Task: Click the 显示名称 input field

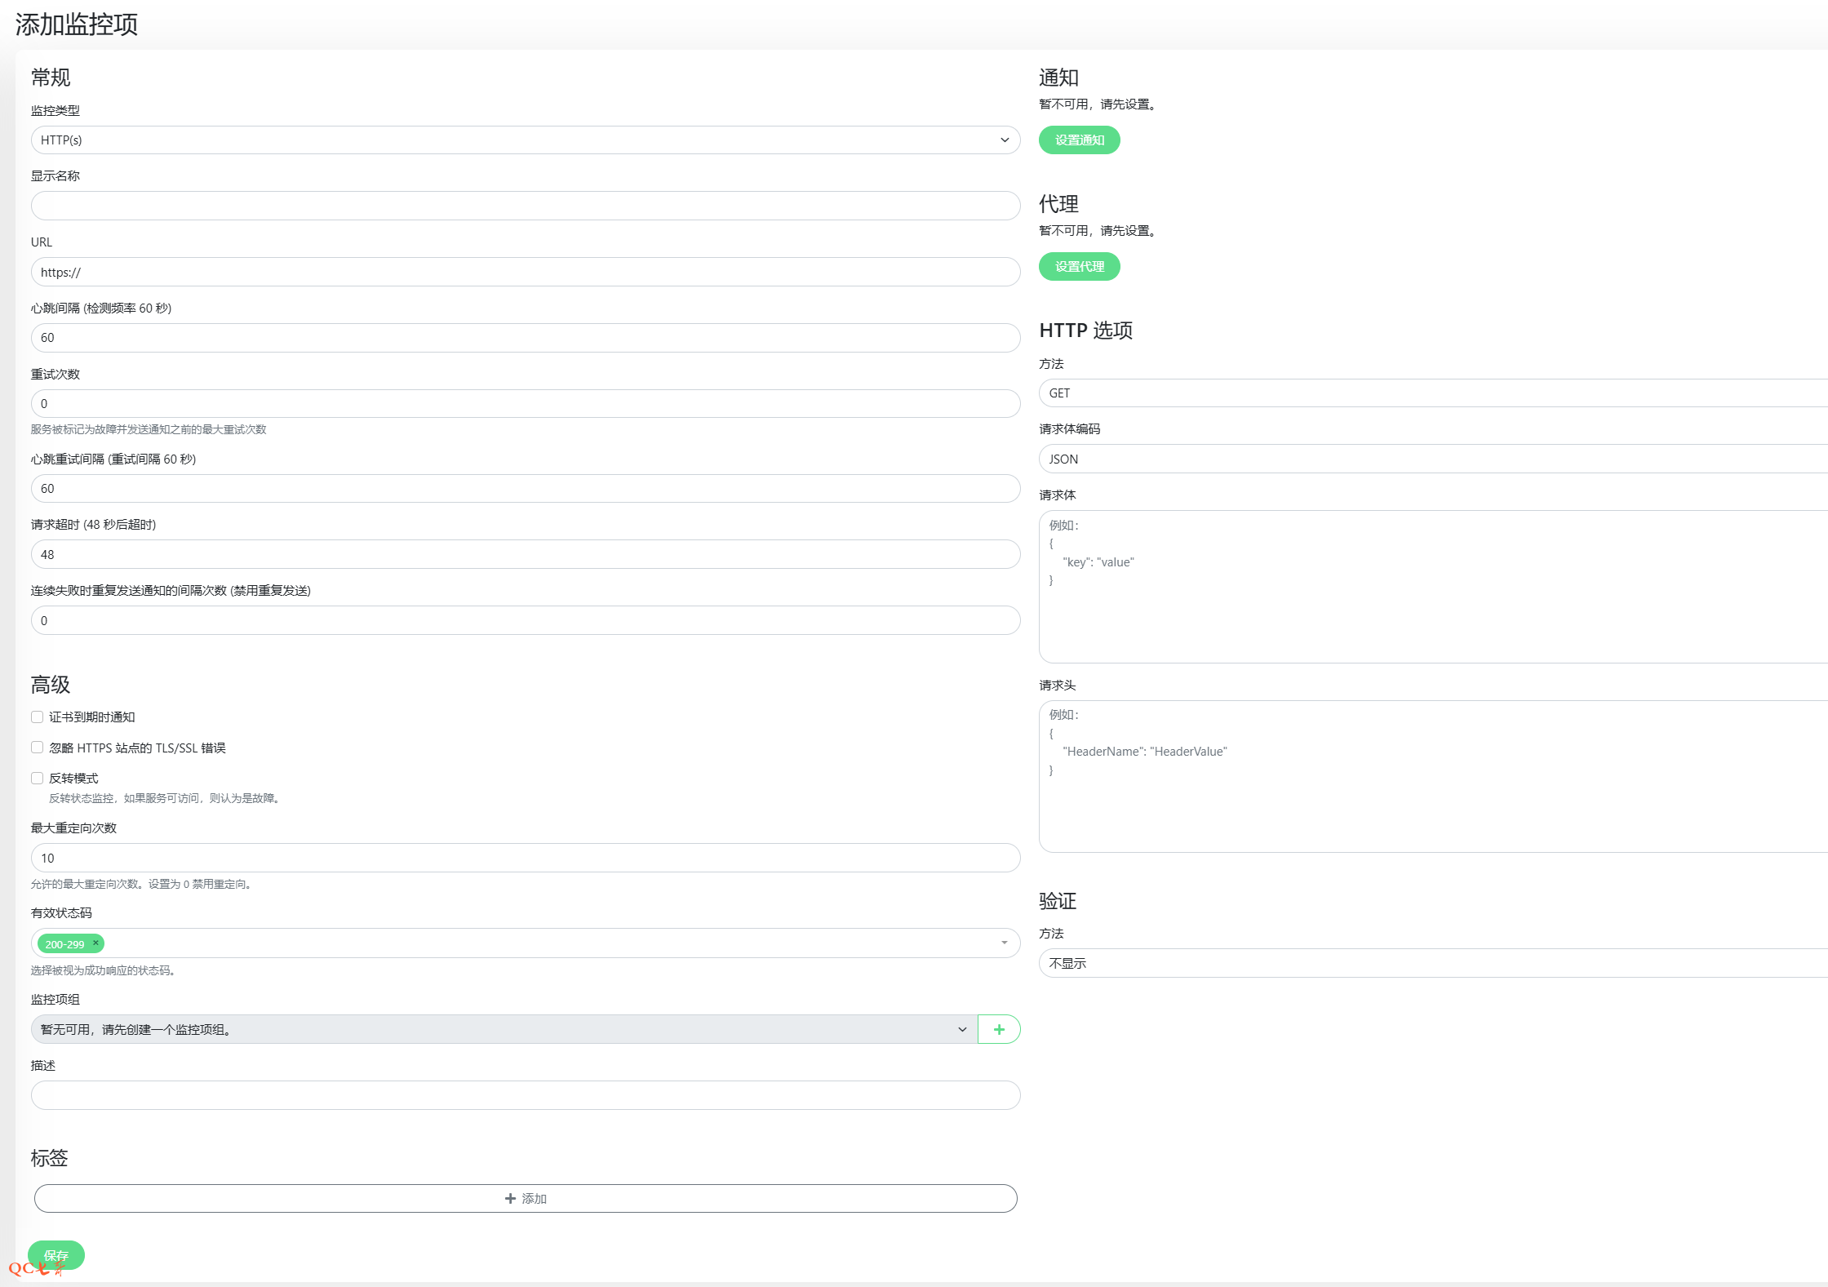Action: pyautogui.click(x=526, y=206)
